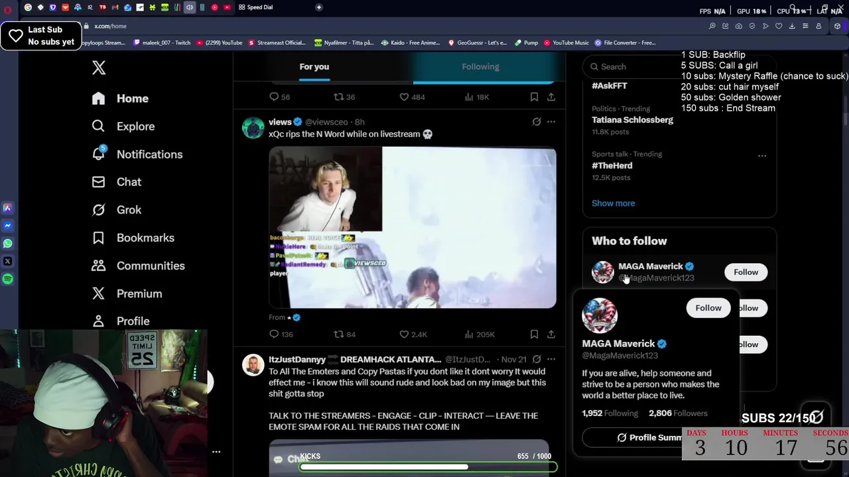Open File Converter bookmark

[625, 42]
